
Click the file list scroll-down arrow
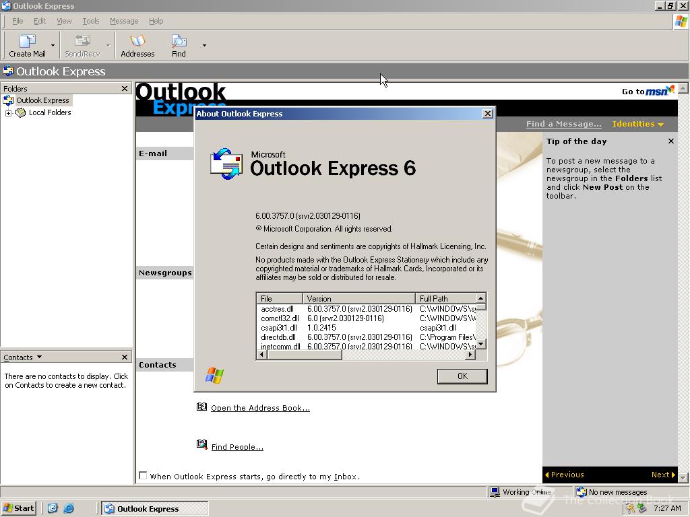point(481,344)
